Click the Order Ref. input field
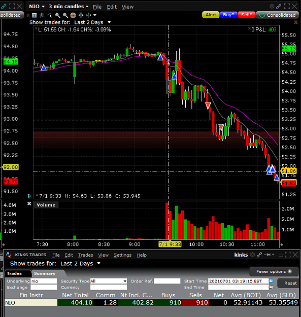Viewport: 301px width, 317px height. pyautogui.click(x=167, y=281)
